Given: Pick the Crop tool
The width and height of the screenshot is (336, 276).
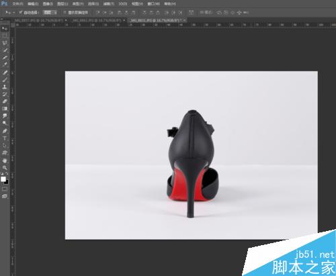Looking at the screenshot, I should [5, 58].
